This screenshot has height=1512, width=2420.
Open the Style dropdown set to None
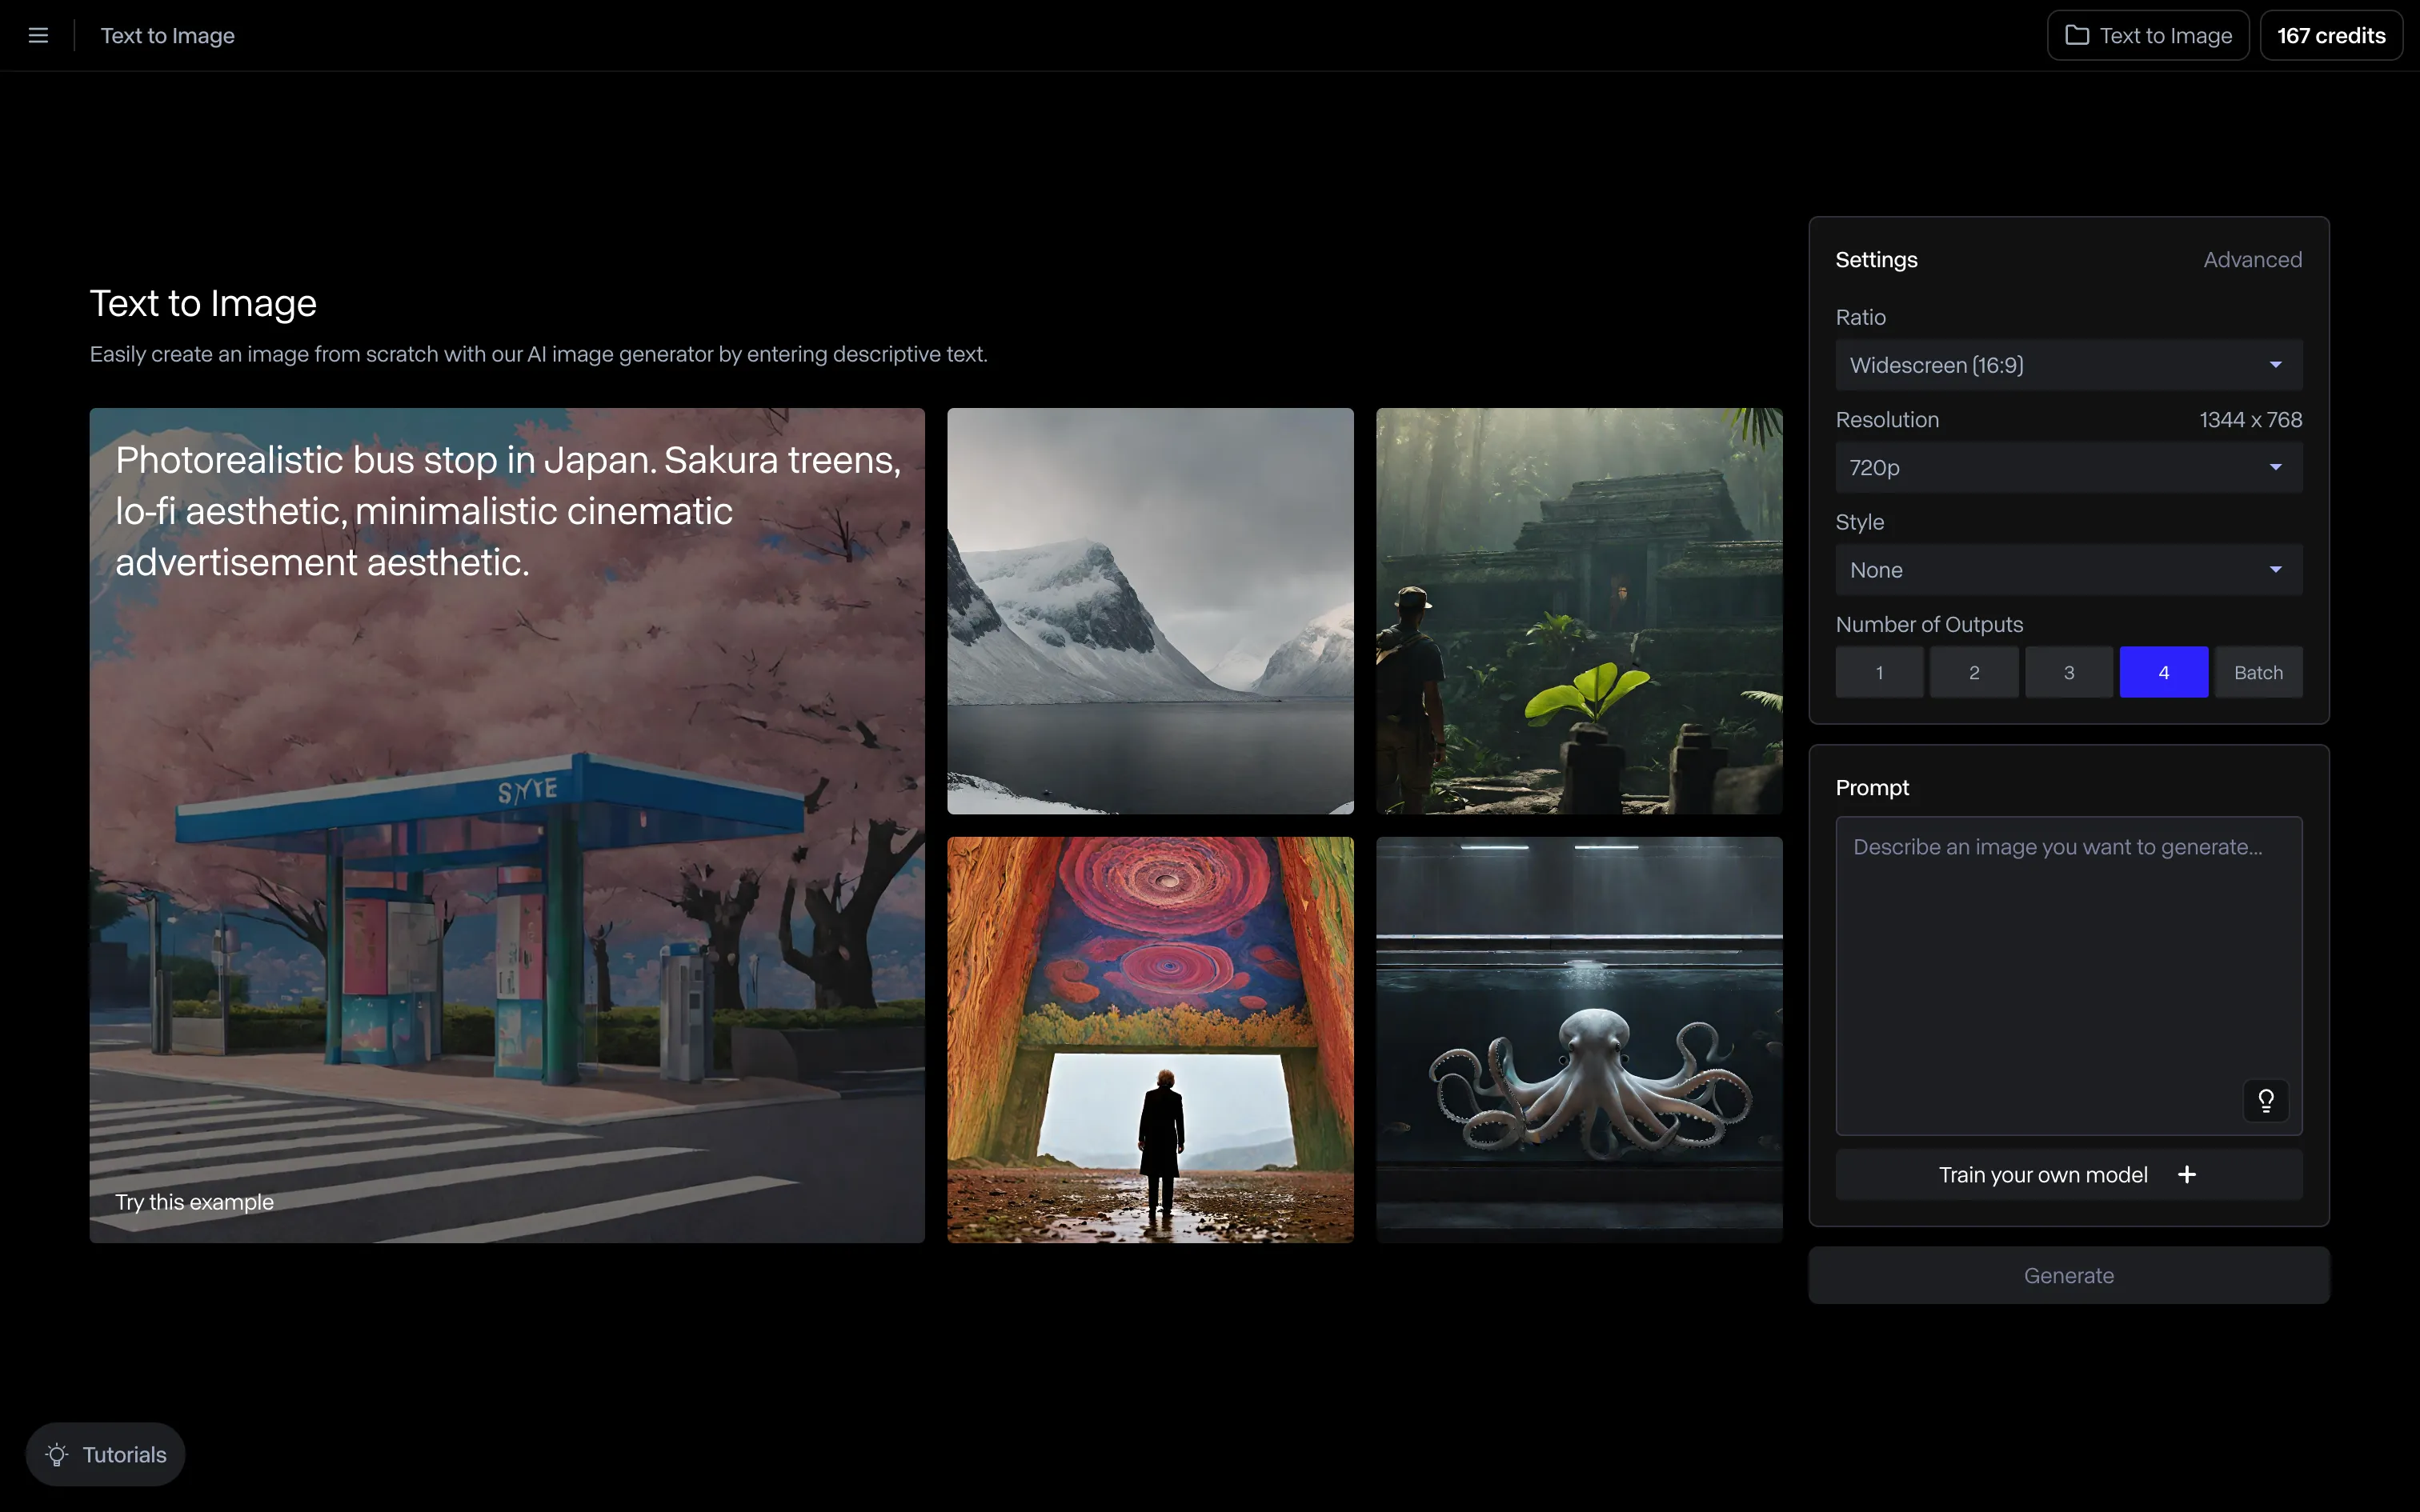point(2068,570)
